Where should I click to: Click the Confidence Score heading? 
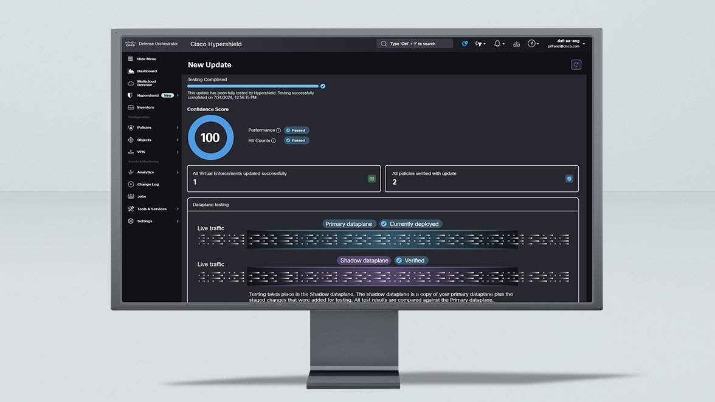click(x=208, y=109)
